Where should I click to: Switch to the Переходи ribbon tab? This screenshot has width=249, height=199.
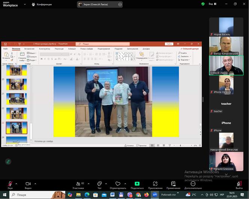point(59,49)
